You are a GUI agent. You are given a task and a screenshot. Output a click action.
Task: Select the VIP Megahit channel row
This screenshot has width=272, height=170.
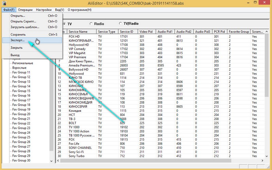(160, 53)
